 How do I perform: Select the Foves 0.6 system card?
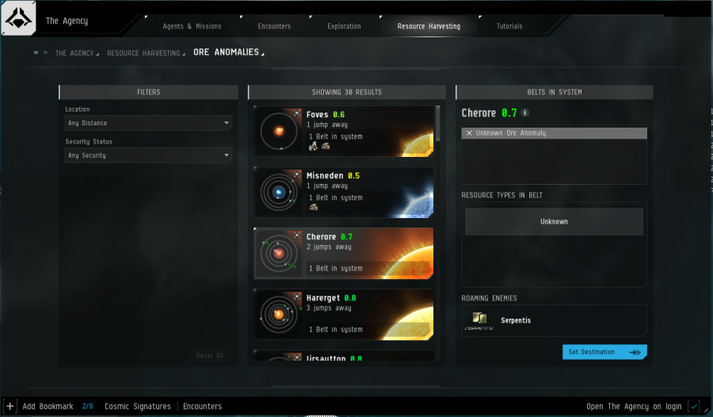(x=343, y=131)
